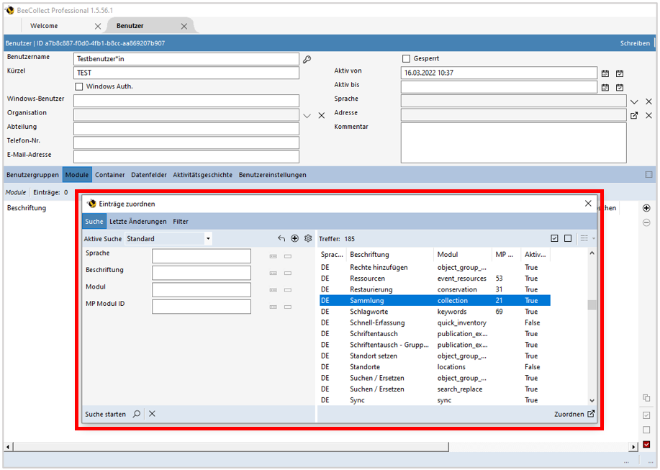The height and width of the screenshot is (470, 660).
Task: Click Schreiben in the header bar
Action: [x=635, y=43]
